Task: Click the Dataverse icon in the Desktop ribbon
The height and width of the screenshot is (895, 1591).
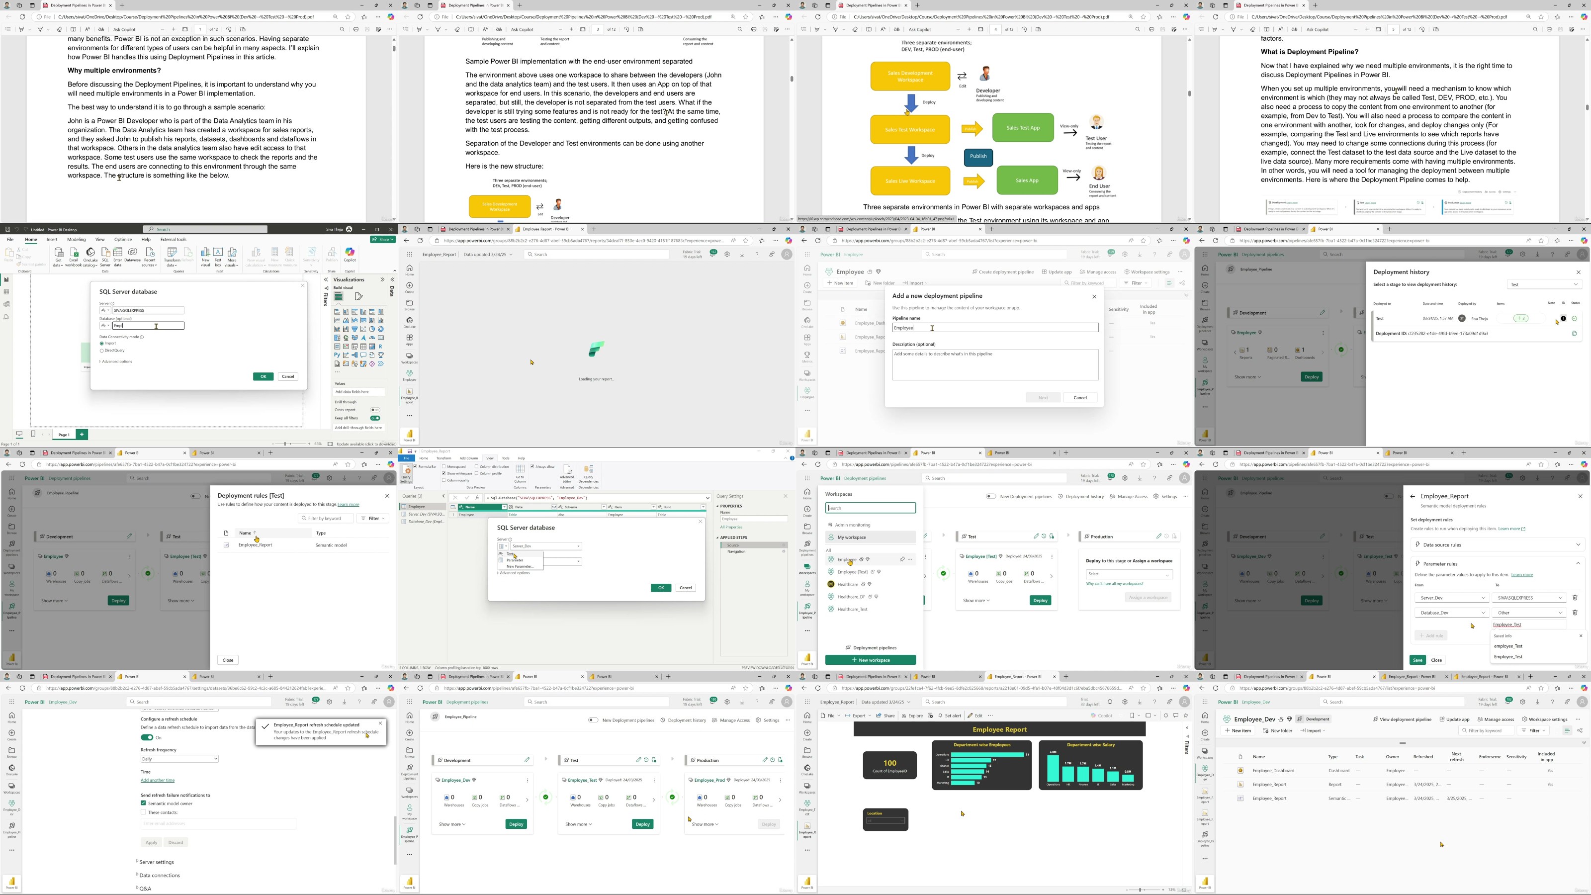Action: 132,255
